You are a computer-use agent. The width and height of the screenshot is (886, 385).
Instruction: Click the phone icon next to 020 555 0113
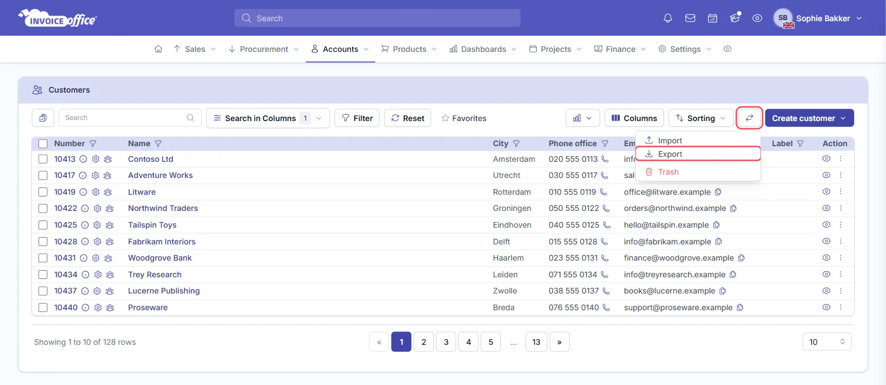click(x=605, y=159)
